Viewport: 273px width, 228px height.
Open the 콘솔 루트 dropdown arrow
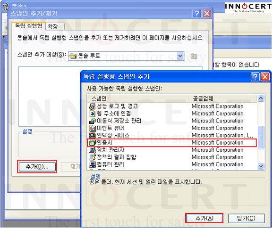pos(180,56)
